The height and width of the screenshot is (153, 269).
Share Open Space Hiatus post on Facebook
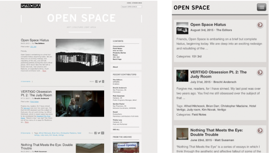(96, 81)
